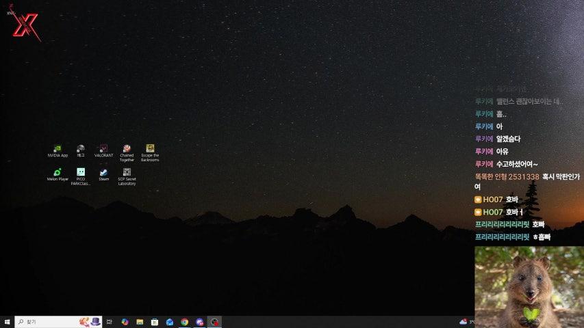This screenshot has height=328, width=584.
Task: Open the Windows Start menu
Action: [x=7, y=322]
